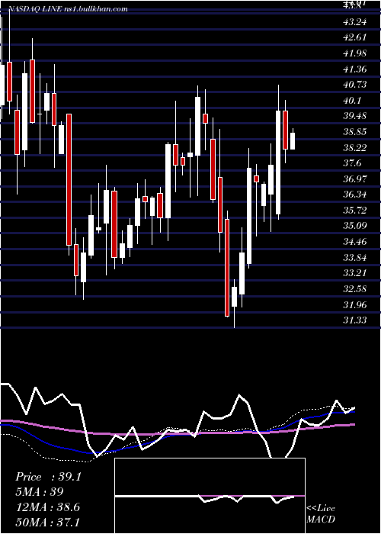Viewport: 381px width, 534px height.
Task: Select the 31.33 price axis label
Action: pos(355,320)
